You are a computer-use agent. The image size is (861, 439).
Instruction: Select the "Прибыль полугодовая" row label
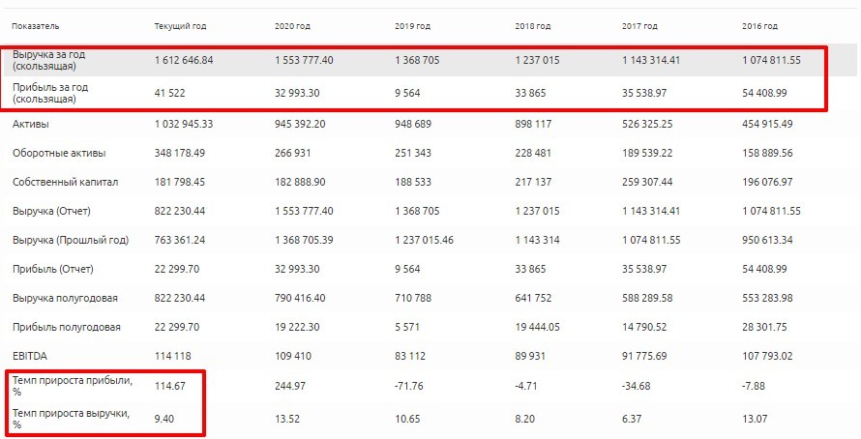tap(67, 326)
